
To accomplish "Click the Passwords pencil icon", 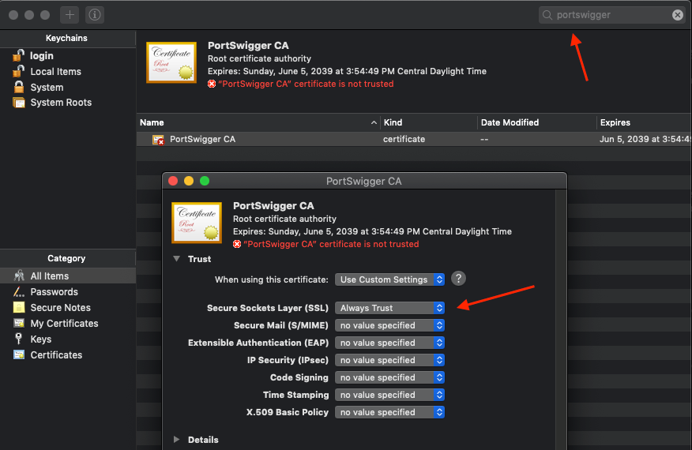I will (x=19, y=291).
